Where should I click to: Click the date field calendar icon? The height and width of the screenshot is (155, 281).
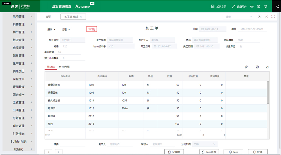click(203, 29)
